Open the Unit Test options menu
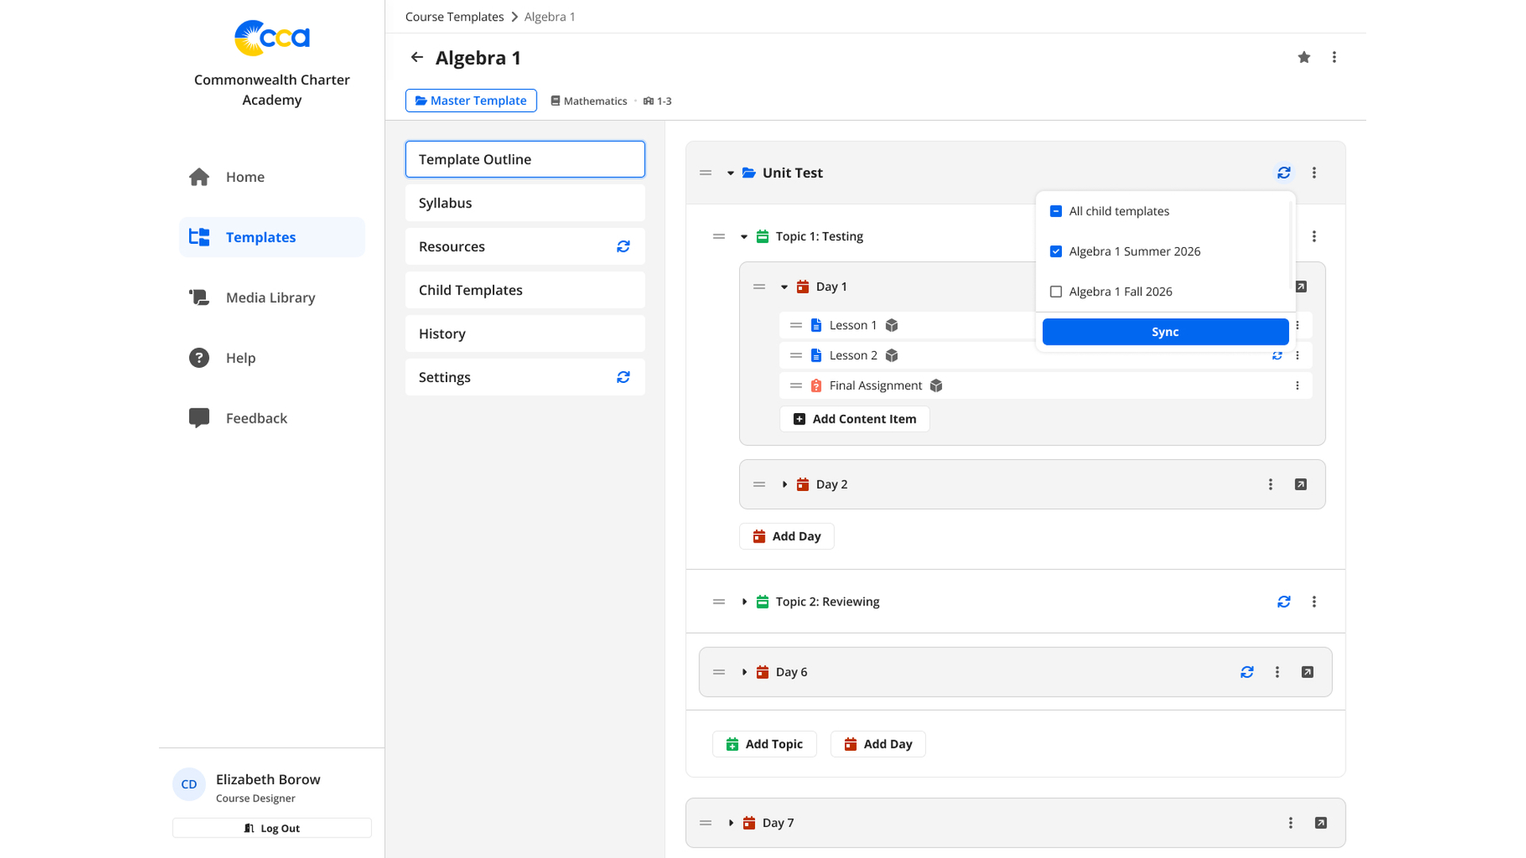The height and width of the screenshot is (858, 1526). (1314, 172)
